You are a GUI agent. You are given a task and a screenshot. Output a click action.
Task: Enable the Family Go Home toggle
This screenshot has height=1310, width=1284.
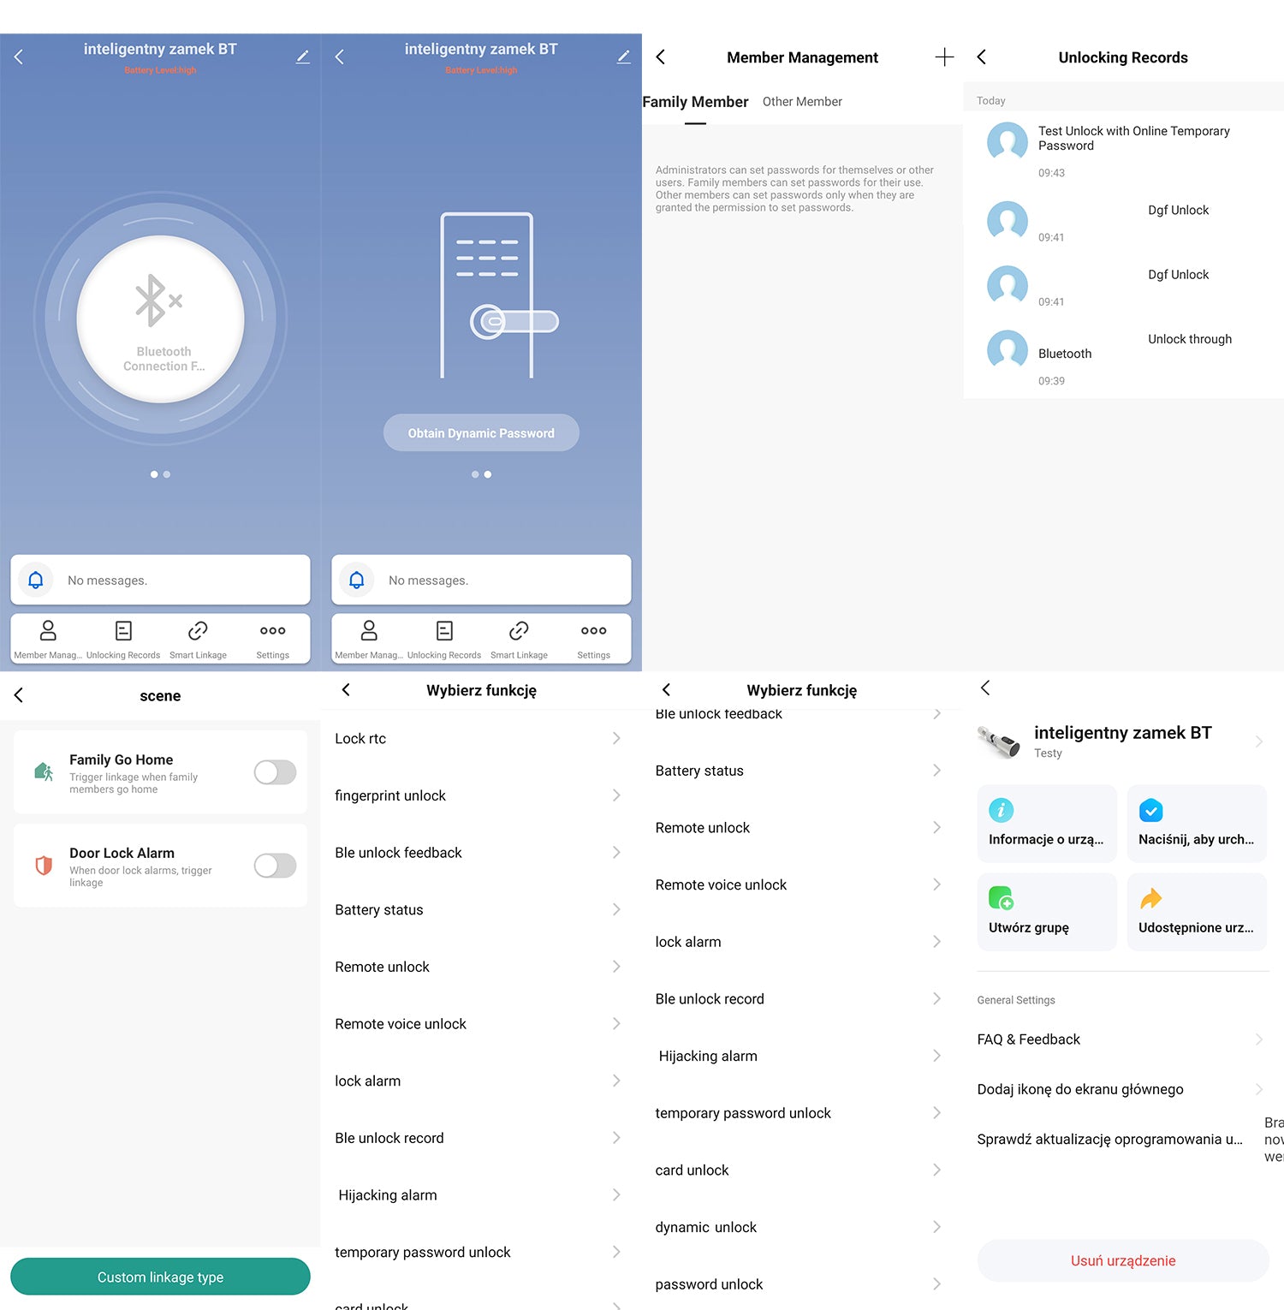275,772
